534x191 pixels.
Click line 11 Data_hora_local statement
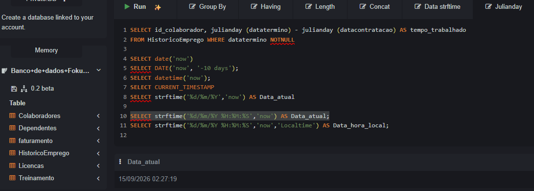pos(259,126)
